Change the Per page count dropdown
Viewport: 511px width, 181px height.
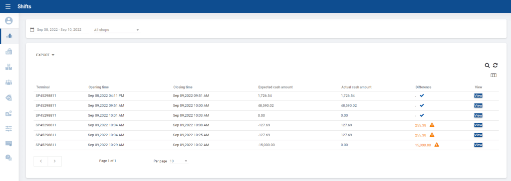pos(179,161)
